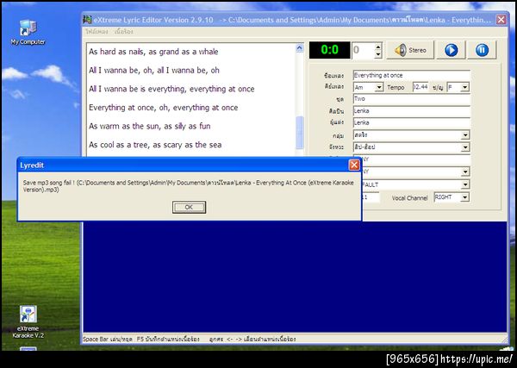Click the lyrics list scrollbar thumb
Screen dimensions: 517x368
click(x=299, y=133)
